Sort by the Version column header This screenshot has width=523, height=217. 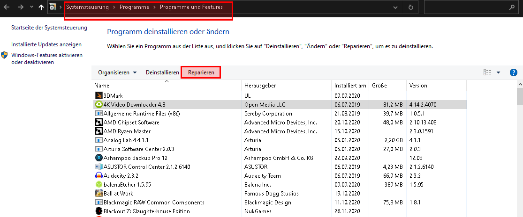tap(436, 86)
